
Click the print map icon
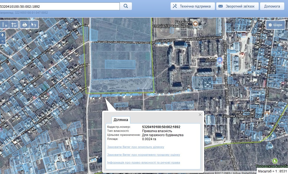25,25
